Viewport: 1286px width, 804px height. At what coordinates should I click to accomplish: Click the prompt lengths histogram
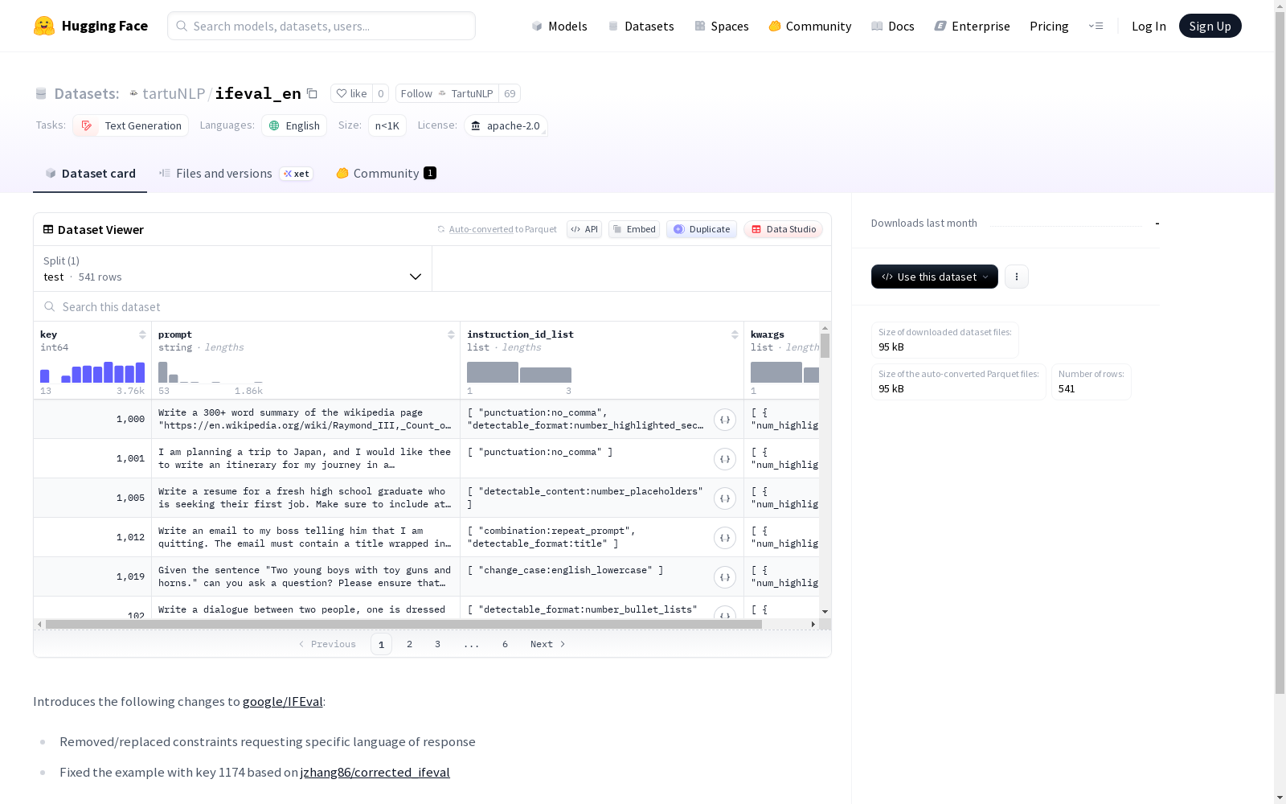click(x=211, y=372)
